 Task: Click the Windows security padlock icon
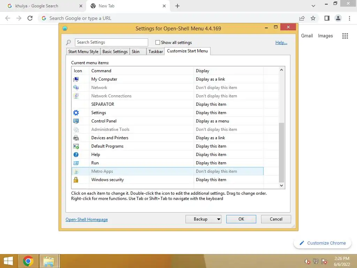click(x=76, y=180)
